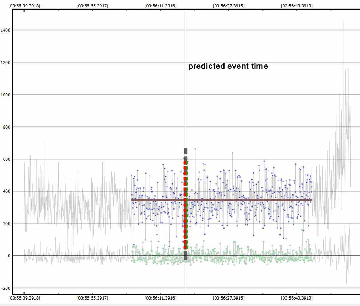Click the brown horizontal mean line
Image resolution: width=360 pixels, height=306 pixels.
(x=248, y=200)
